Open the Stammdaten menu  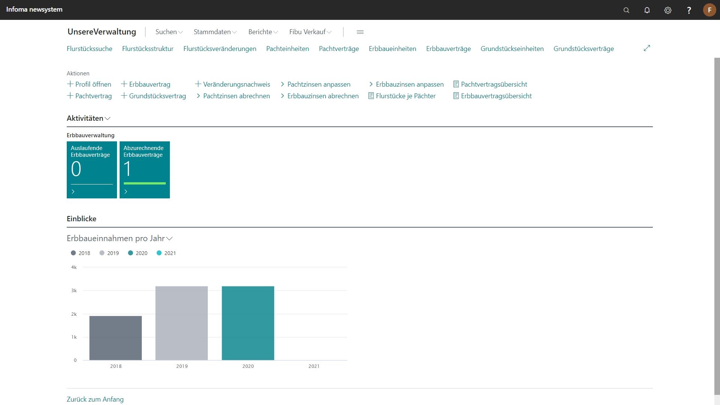pyautogui.click(x=215, y=32)
